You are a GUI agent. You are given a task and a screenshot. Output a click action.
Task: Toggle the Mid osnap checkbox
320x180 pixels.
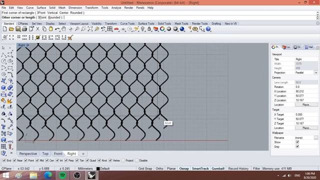click(37, 160)
